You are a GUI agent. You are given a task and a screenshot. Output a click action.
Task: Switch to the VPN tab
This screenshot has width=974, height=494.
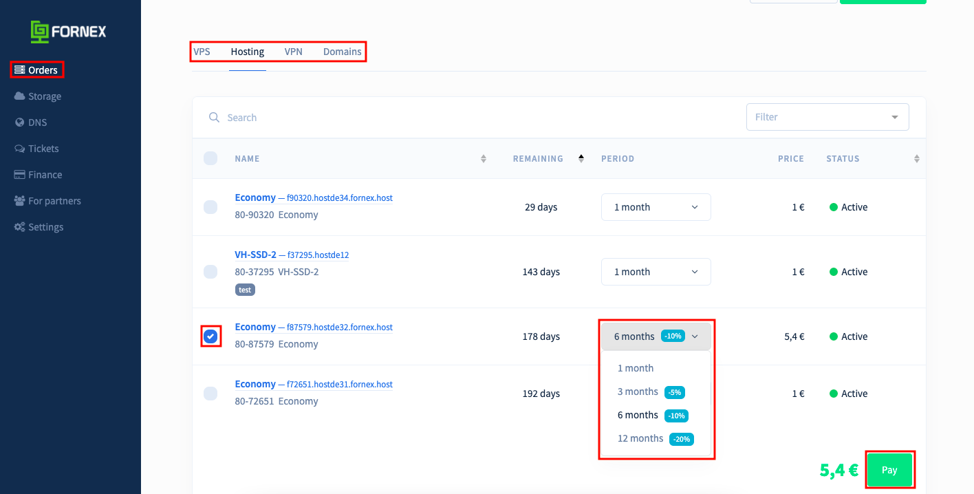[x=294, y=52]
